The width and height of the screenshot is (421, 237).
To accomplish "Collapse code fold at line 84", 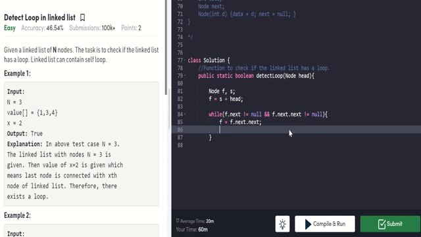I will click(x=185, y=114).
